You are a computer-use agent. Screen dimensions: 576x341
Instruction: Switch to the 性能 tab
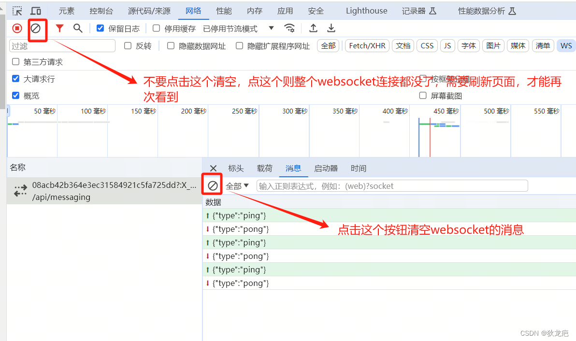click(224, 11)
